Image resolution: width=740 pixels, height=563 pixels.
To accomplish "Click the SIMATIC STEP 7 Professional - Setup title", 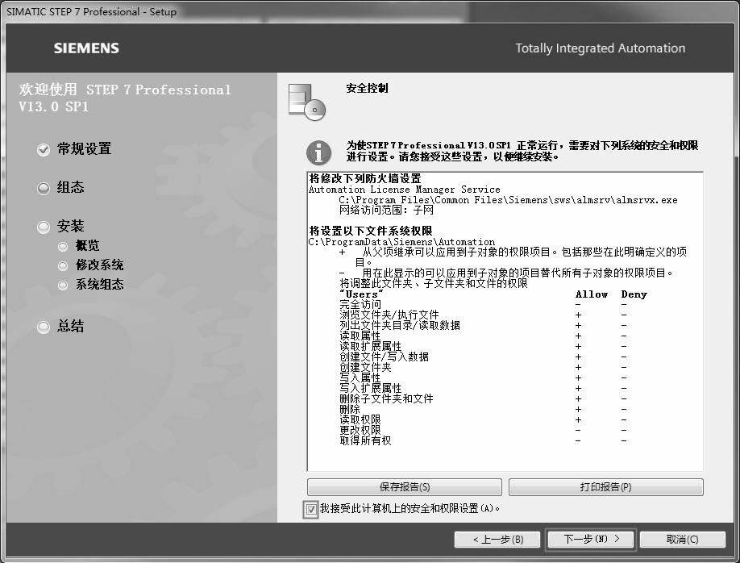I will pyautogui.click(x=92, y=12).
